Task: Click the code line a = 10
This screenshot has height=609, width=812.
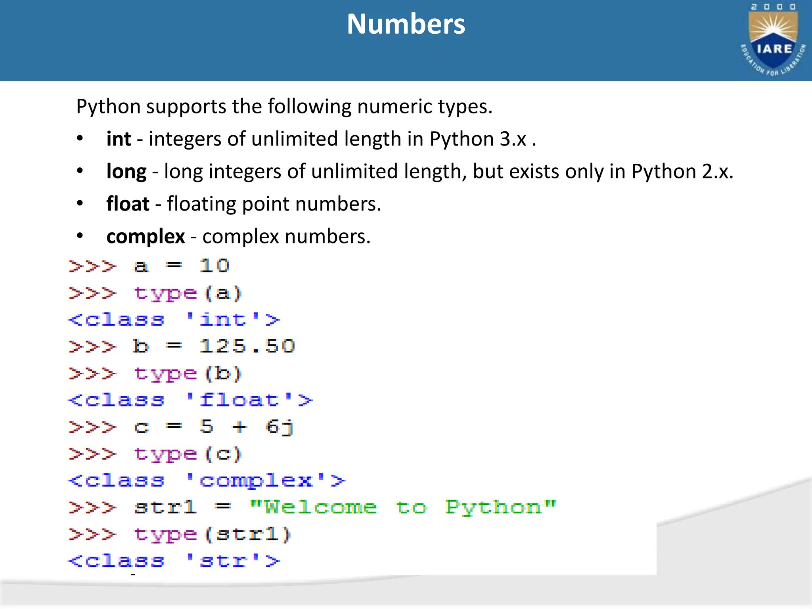Action: click(x=149, y=266)
